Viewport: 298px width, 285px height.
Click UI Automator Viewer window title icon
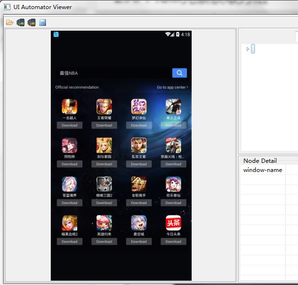point(7,7)
